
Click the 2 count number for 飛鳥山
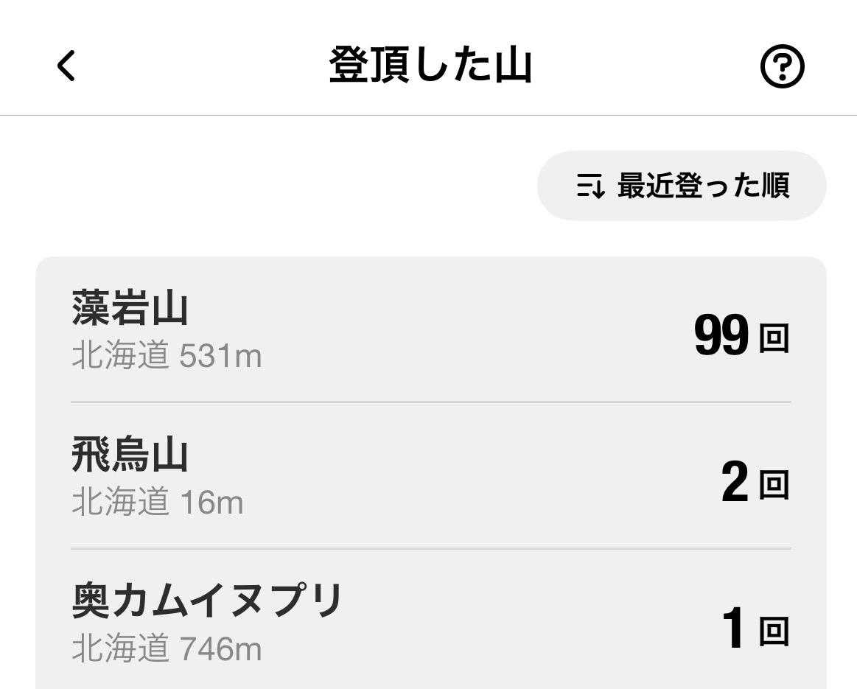[735, 483]
